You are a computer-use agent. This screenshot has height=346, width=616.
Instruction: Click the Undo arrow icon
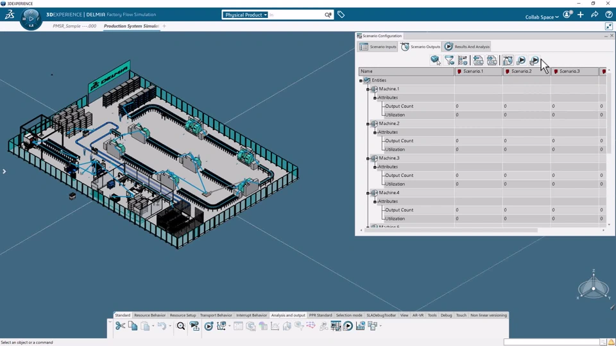pyautogui.click(x=162, y=325)
